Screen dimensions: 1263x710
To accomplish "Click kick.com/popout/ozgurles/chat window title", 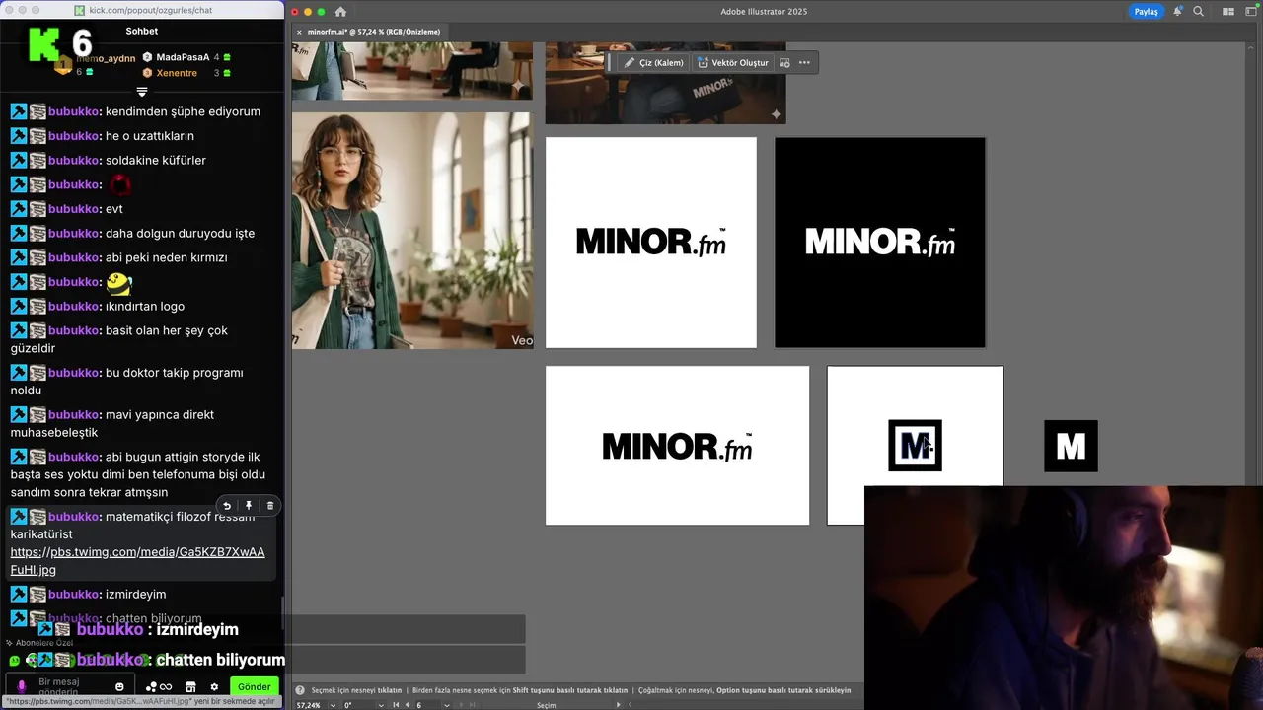I will [x=150, y=10].
